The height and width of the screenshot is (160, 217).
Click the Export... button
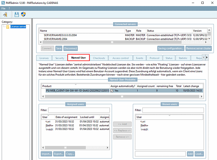click(x=59, y=154)
